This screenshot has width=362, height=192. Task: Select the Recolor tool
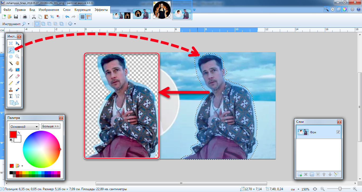tap(17, 90)
